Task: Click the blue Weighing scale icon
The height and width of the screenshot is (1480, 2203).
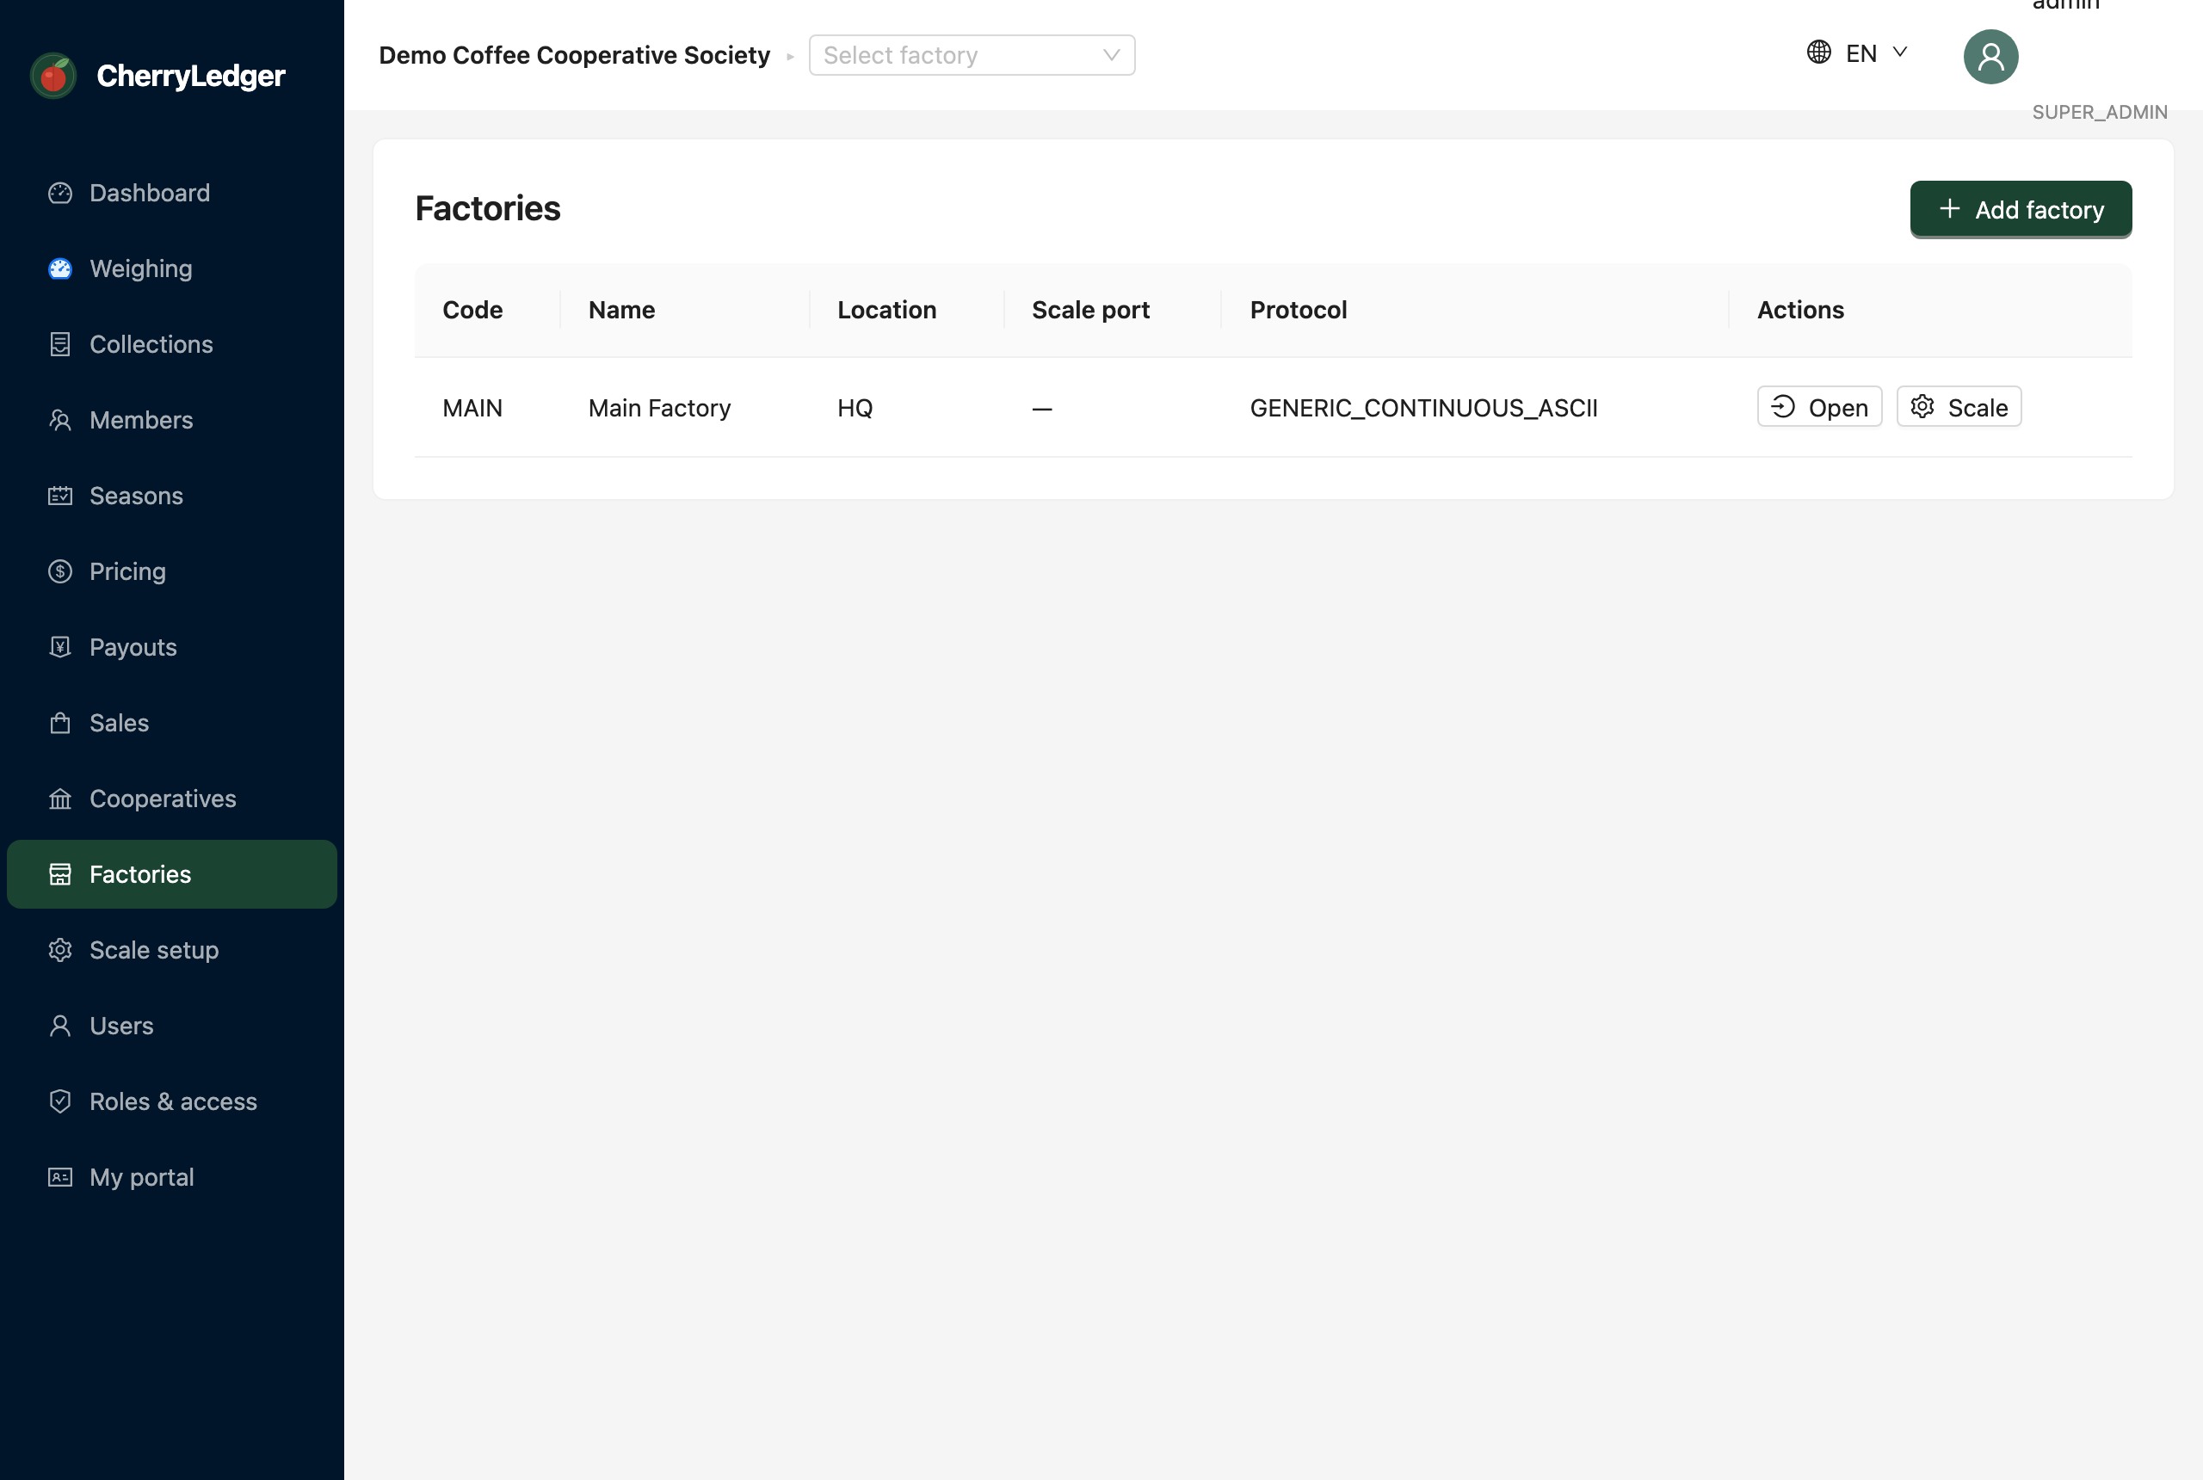Action: point(60,269)
